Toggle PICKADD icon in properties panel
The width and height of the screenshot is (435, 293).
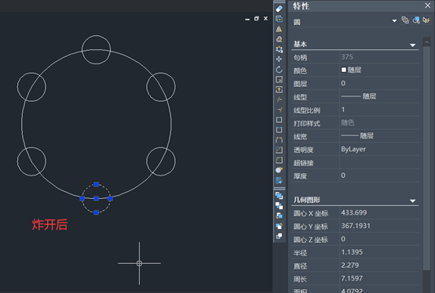point(405,20)
